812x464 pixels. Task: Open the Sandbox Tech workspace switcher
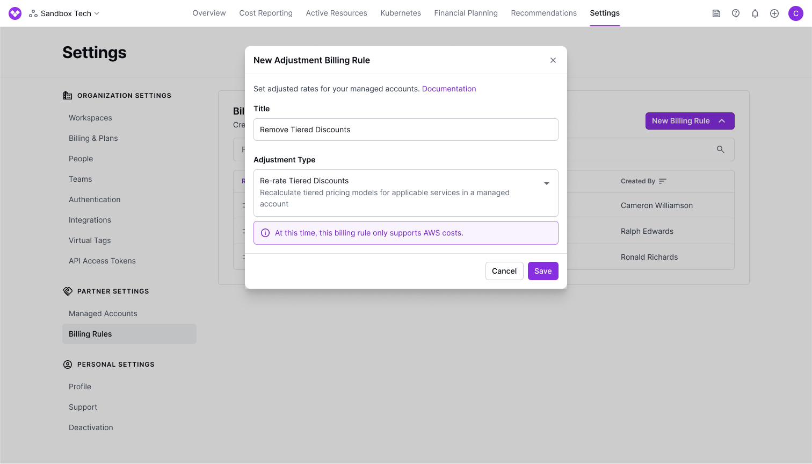point(64,13)
